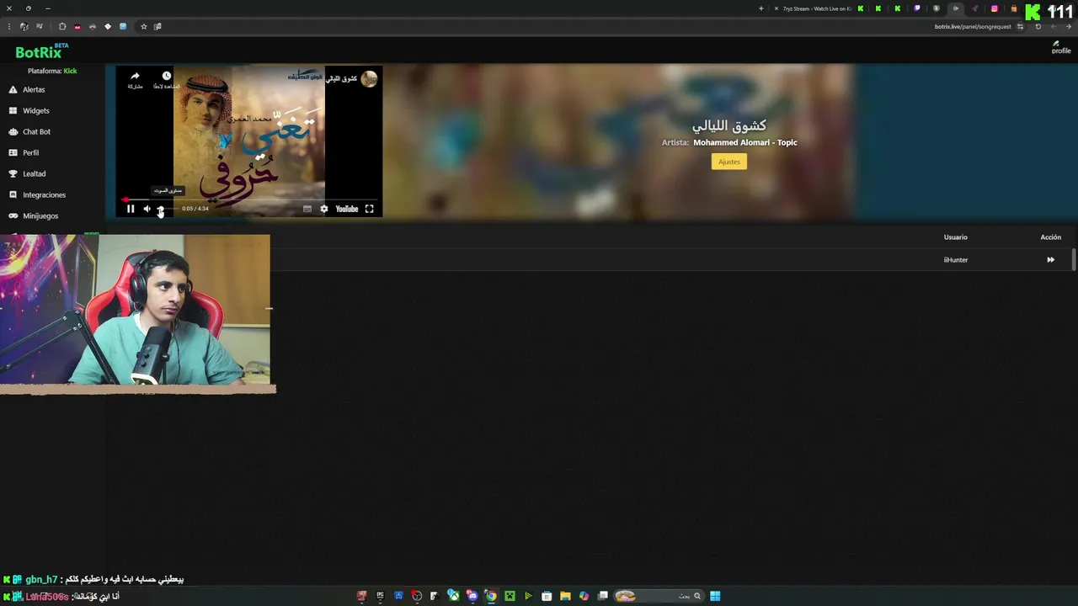Open Microsoft Store from the taskbar
Screen dimensions: 1078x606
click(547, 596)
